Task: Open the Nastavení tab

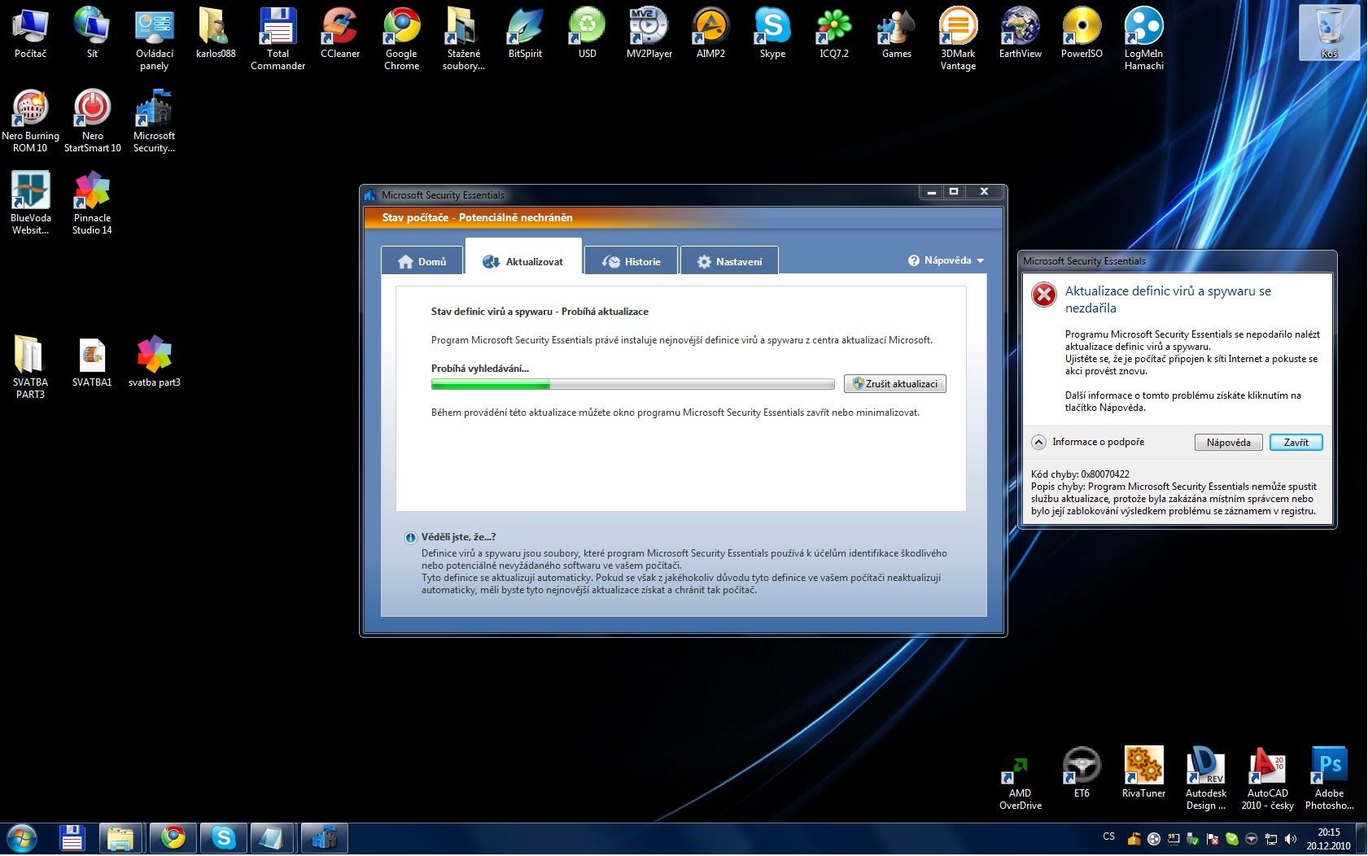Action: coord(729,261)
